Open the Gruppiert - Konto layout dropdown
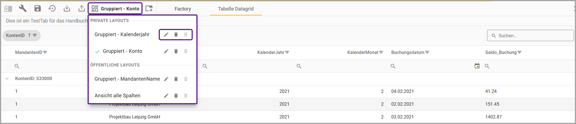 pyautogui.click(x=115, y=9)
